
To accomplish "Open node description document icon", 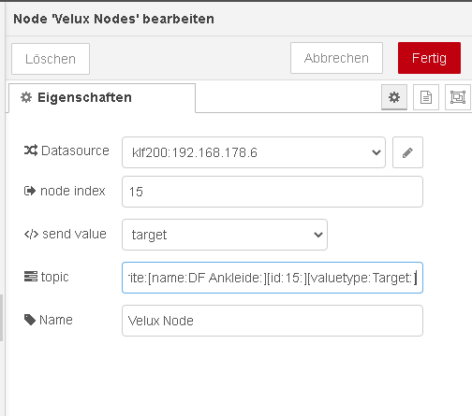I will tap(426, 97).
